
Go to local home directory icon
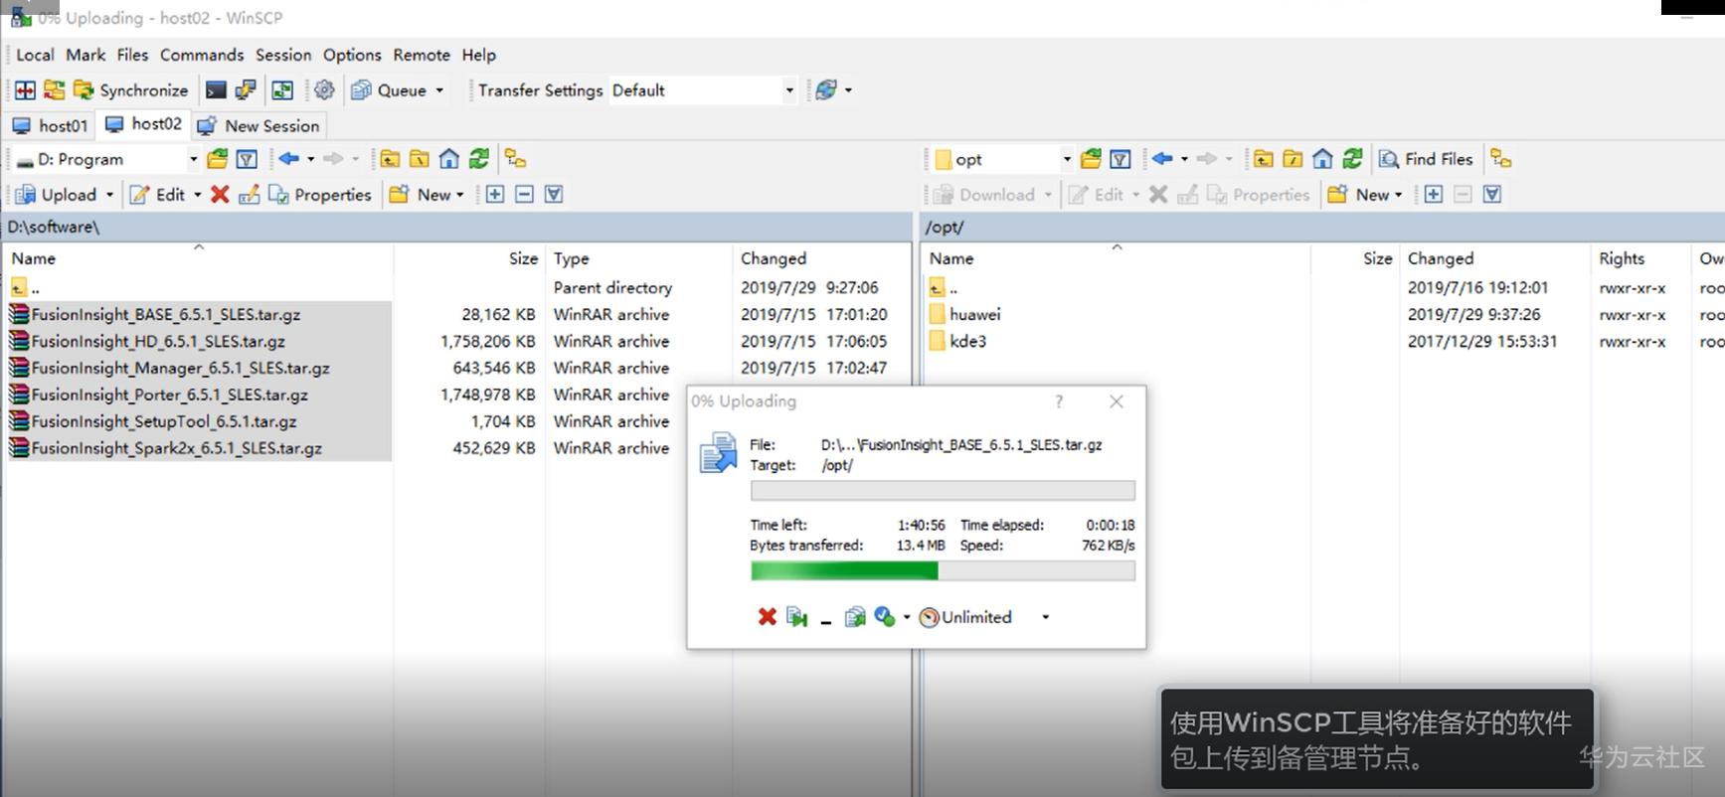point(449,159)
